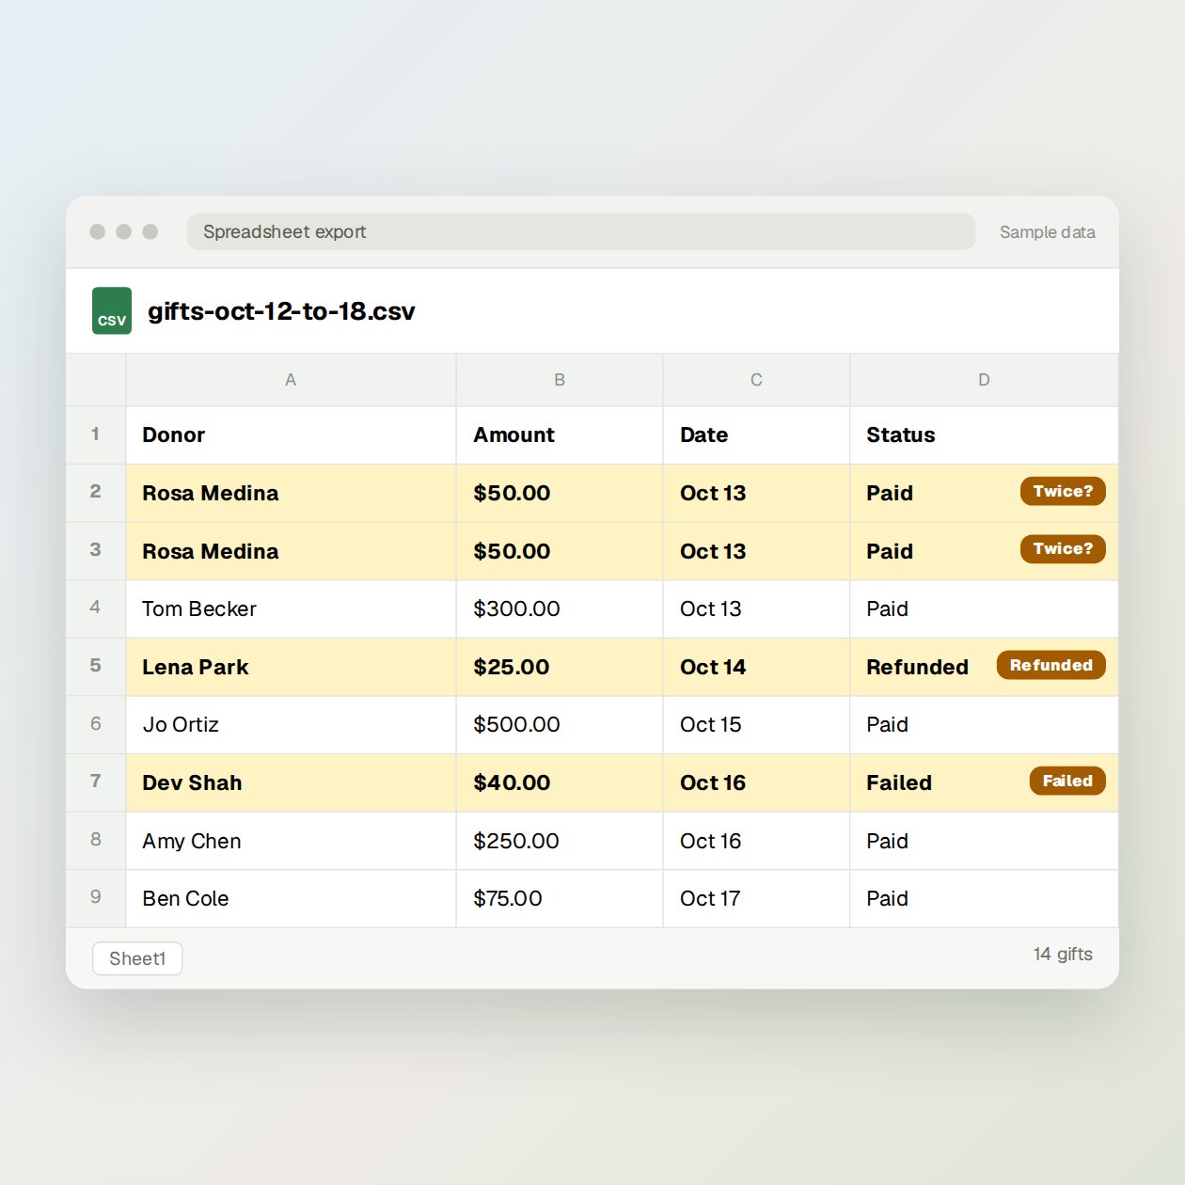Select Rosa Medina cell in row 2
The height and width of the screenshot is (1185, 1185).
coord(291,493)
